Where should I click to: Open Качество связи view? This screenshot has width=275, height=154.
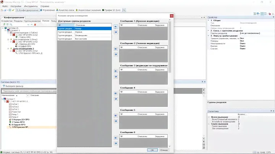coord(76,11)
